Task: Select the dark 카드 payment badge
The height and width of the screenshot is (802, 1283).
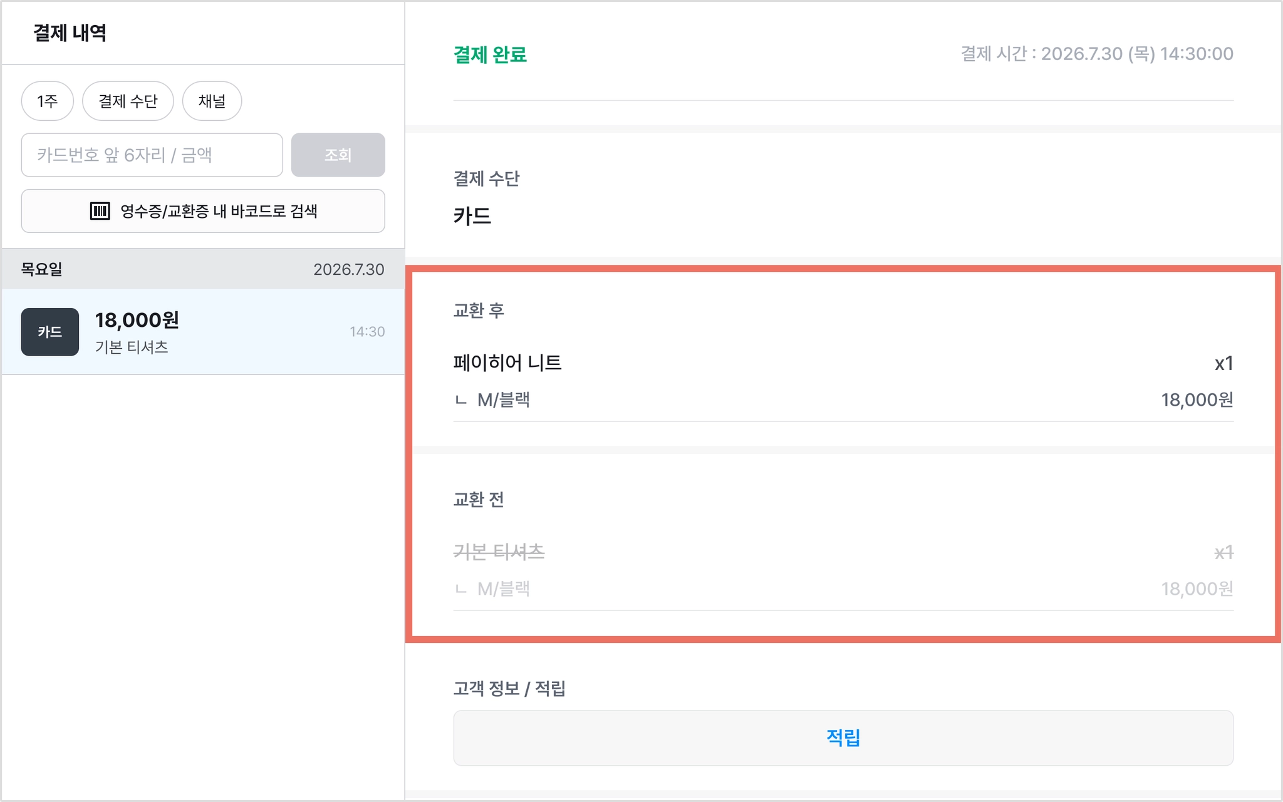Action: tap(50, 332)
